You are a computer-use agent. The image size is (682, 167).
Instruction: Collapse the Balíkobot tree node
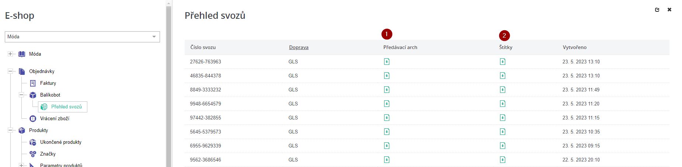point(21,95)
